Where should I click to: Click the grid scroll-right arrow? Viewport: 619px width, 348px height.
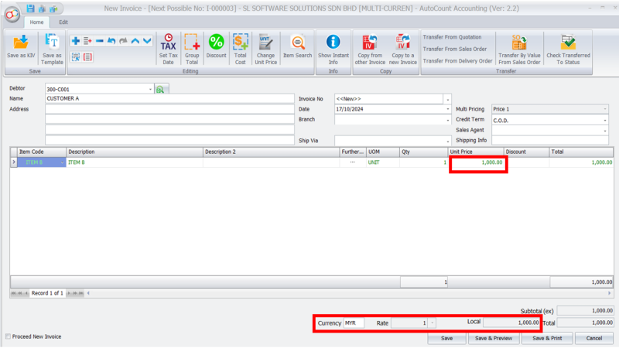[609, 293]
